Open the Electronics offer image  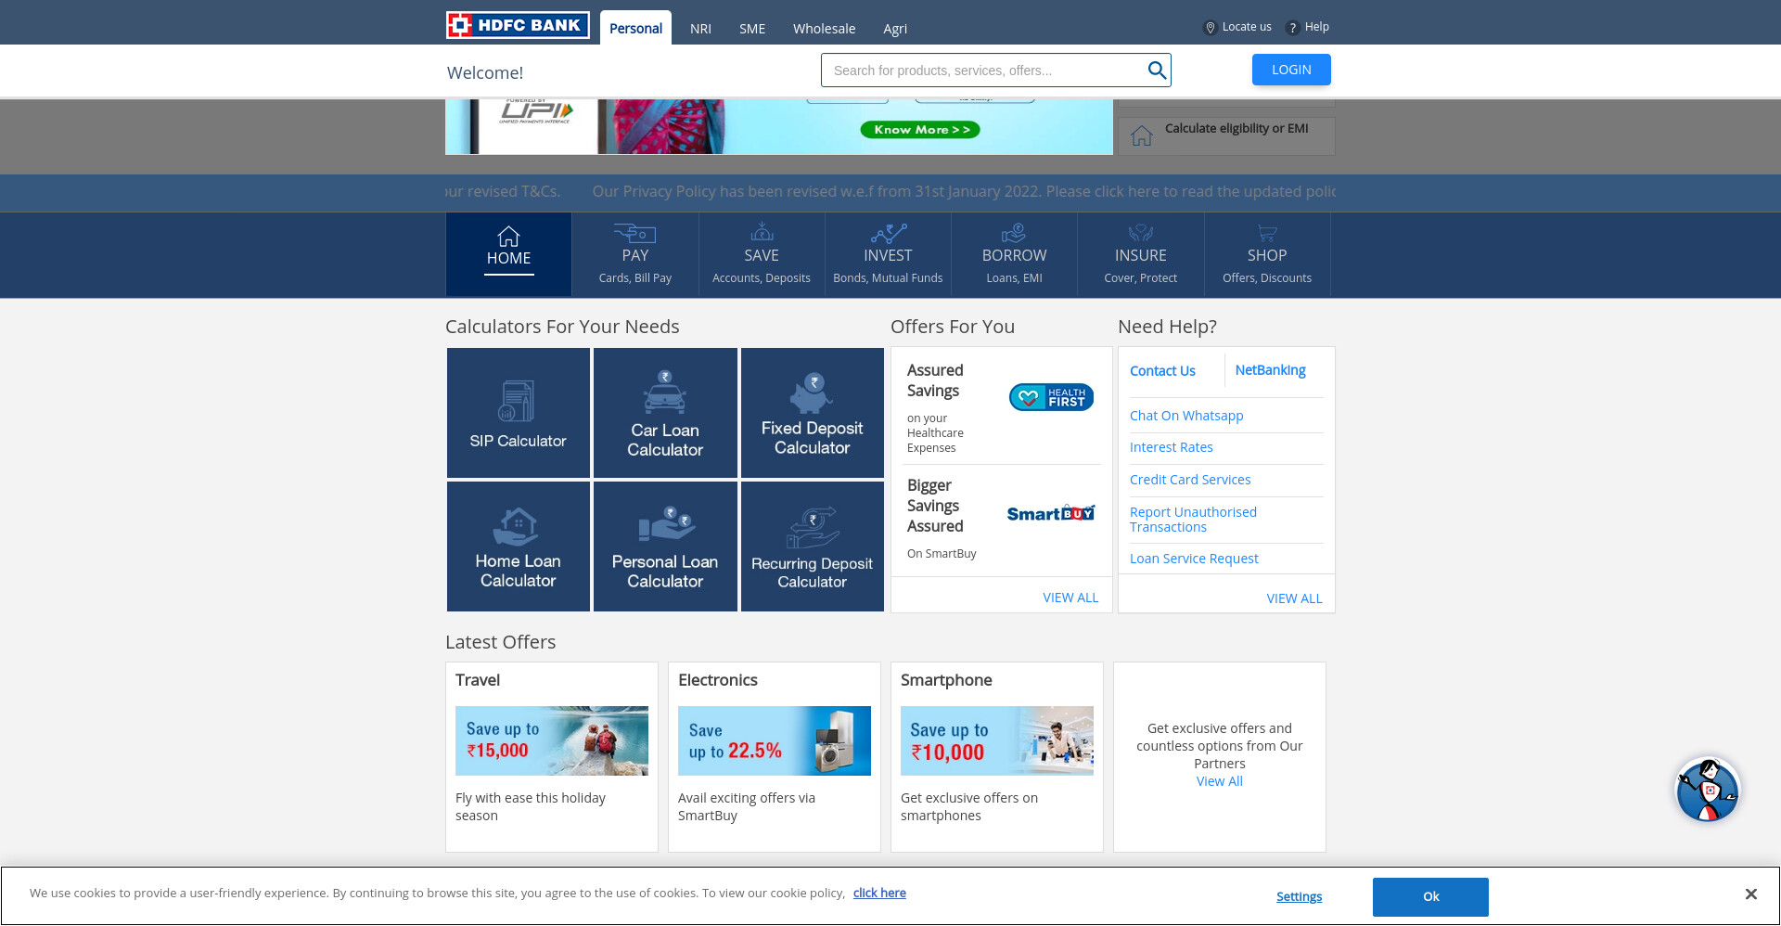[x=775, y=740]
